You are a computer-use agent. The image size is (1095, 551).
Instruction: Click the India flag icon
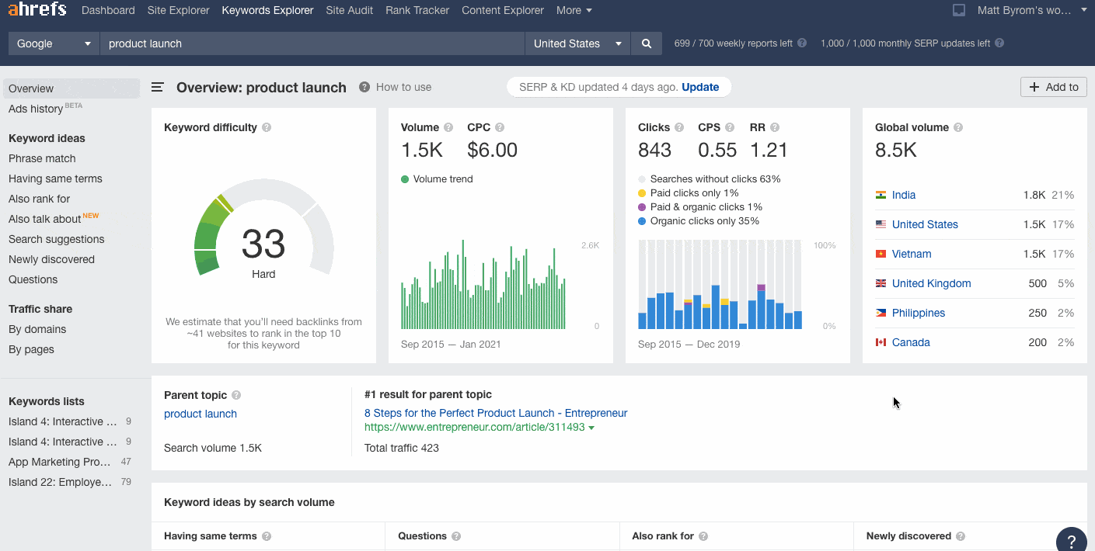(881, 195)
